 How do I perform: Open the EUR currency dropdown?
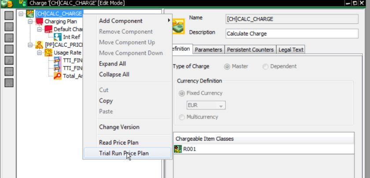click(221, 106)
